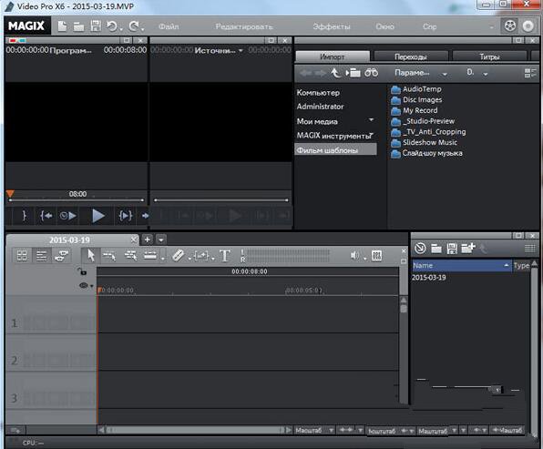Viewport: 543px width, 449px height.
Task: Play the program monitor preview
Action: tap(98, 216)
